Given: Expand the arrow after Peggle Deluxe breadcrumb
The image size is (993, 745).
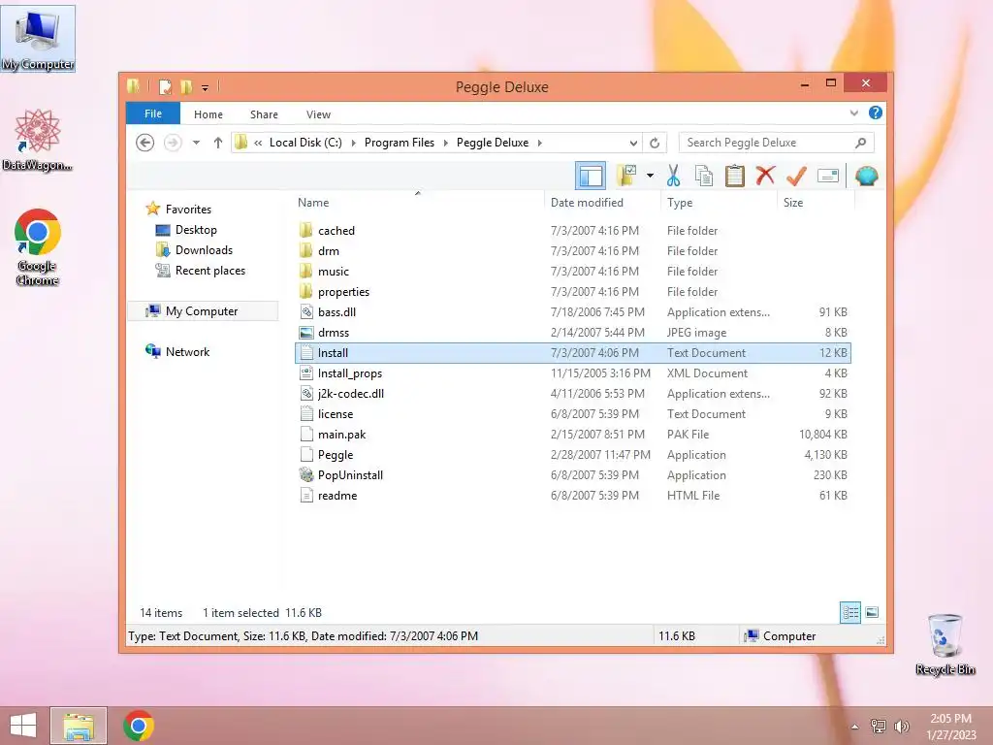Looking at the screenshot, I should coord(539,143).
